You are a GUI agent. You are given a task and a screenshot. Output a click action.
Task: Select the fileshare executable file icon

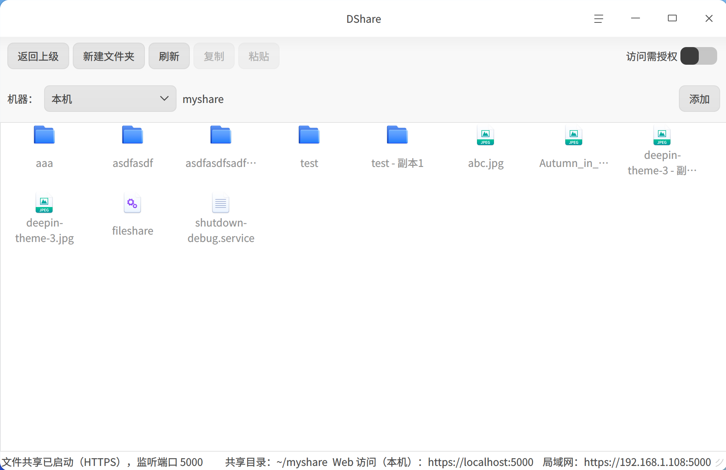(x=132, y=203)
